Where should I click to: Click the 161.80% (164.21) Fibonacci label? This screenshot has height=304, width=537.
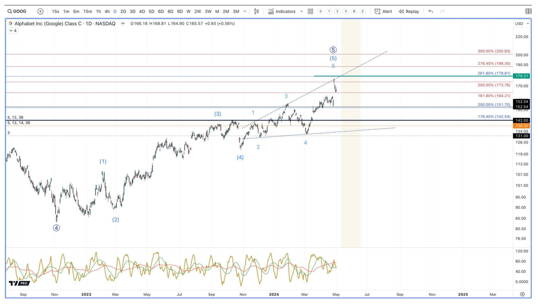[x=494, y=96]
